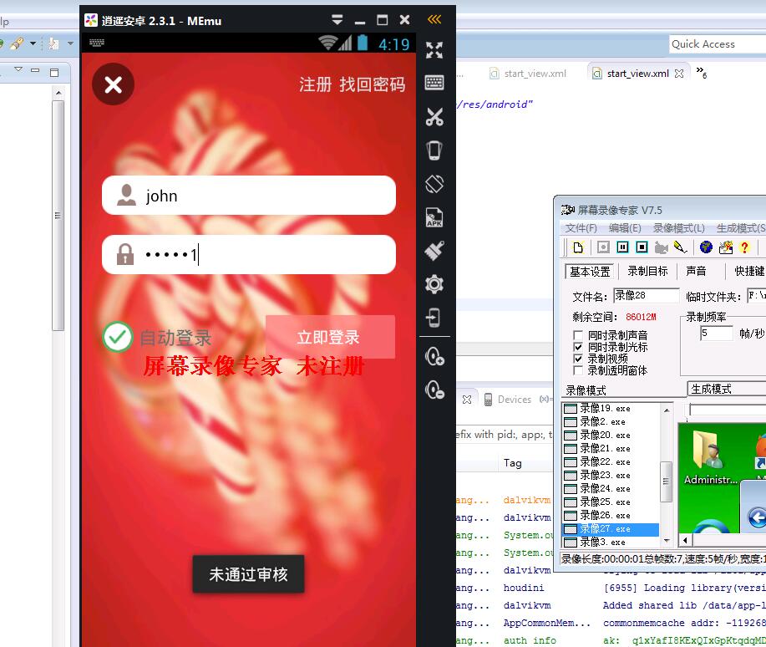766x647 pixels.
Task: Open MEmu keyboard mapping icon
Action: point(434,82)
